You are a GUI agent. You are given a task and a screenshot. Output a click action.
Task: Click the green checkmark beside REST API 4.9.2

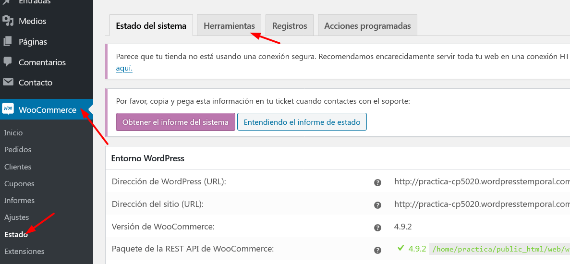pyautogui.click(x=401, y=248)
